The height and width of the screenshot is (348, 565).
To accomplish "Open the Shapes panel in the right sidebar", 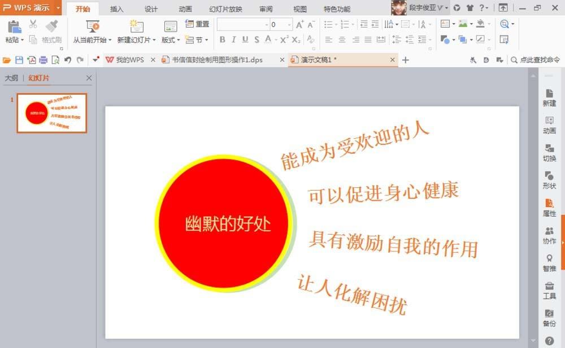I will click(549, 180).
